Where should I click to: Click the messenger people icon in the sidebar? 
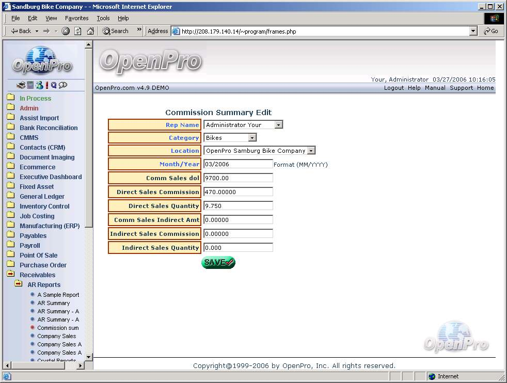click(39, 85)
